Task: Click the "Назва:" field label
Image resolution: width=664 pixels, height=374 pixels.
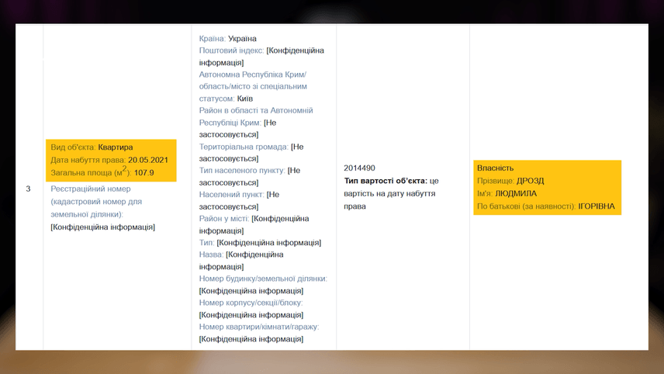Action: pyautogui.click(x=211, y=255)
